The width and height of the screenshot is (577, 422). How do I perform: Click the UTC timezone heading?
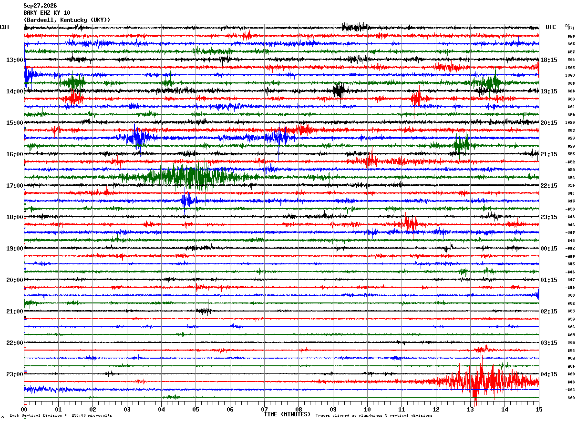pyautogui.click(x=551, y=27)
